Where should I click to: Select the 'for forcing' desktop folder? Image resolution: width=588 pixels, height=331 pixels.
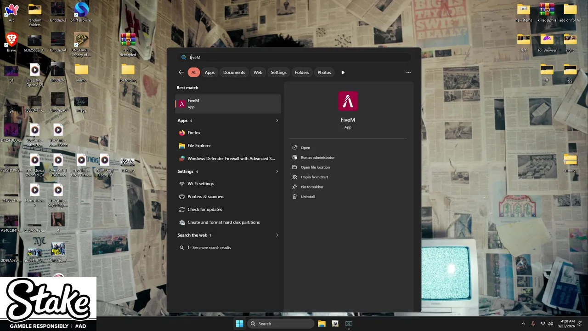coord(128,73)
